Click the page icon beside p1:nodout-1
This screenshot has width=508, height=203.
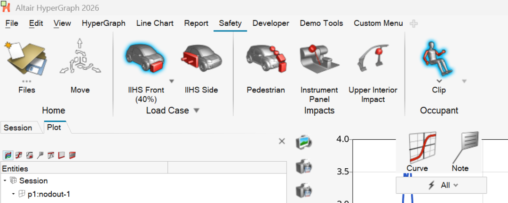point(22,194)
